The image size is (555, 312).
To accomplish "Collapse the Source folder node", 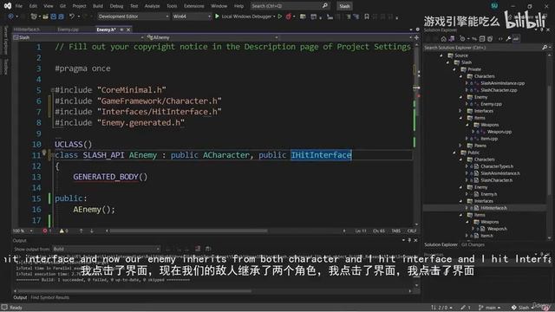I will [441, 55].
